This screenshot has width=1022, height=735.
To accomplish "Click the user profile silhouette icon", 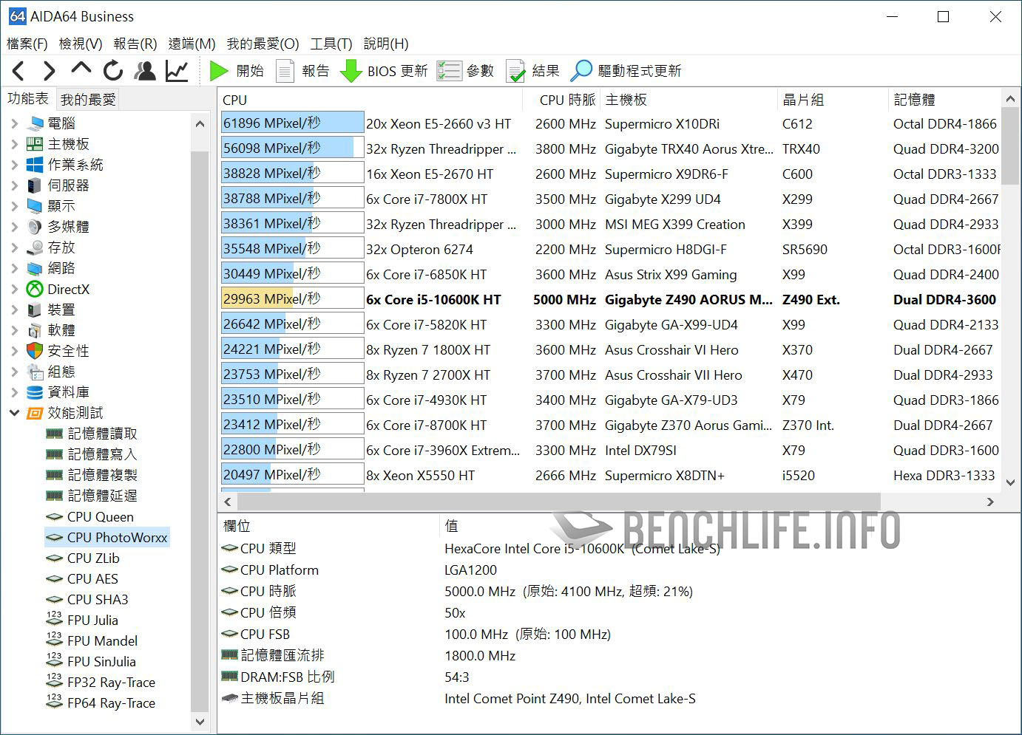I will click(x=145, y=71).
